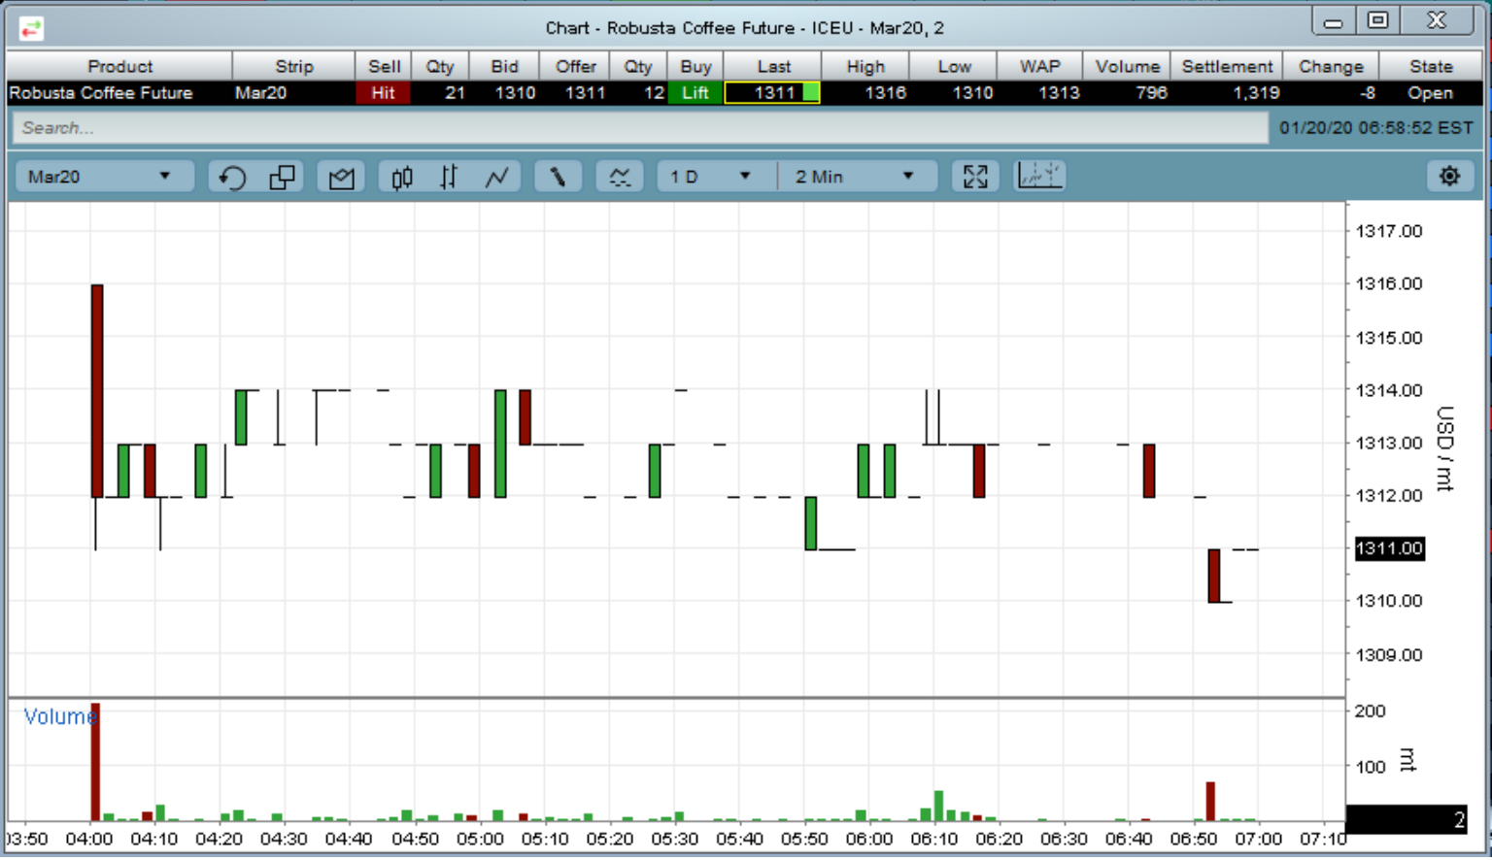Click the WAP column header
This screenshot has height=860, width=1492.
[x=1039, y=66]
